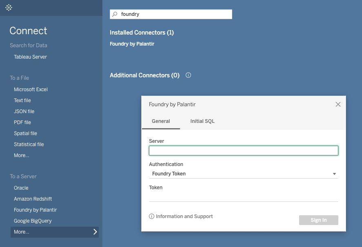This screenshot has height=247, width=362.
Task: Click the Tableau logo icon
Action: coord(9,8)
